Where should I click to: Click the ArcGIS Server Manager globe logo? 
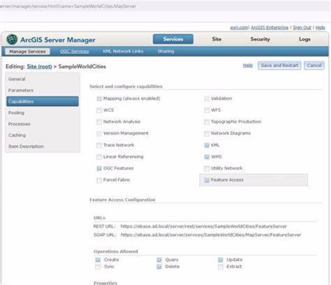pos(12,39)
